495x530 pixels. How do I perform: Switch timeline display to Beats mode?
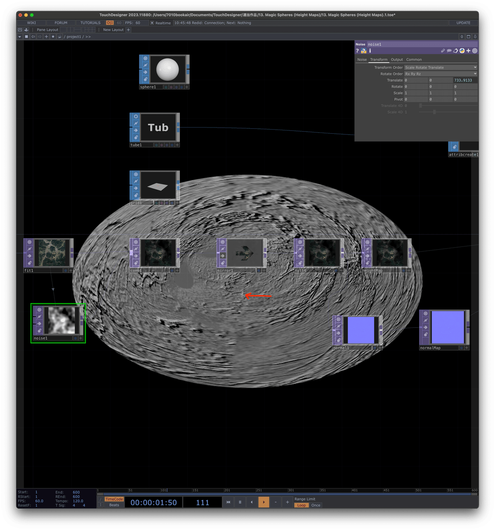pos(113,505)
